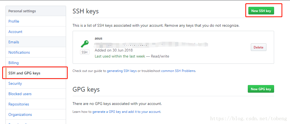Open Repositories settings
Viewport: 290px width, 124px height.
[19, 104]
